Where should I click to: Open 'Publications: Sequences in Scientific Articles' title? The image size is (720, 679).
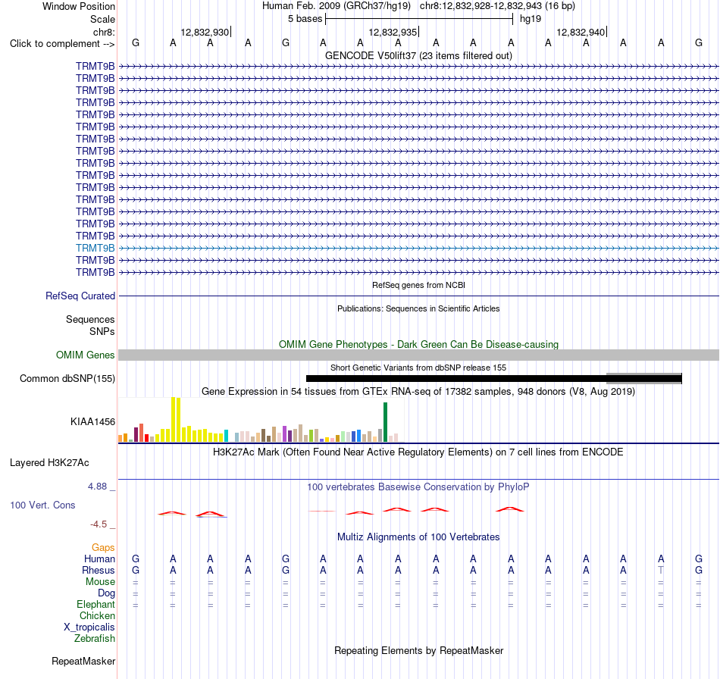point(418,308)
